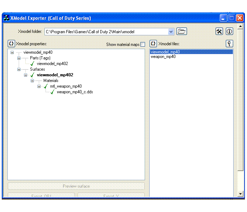Collapse the Parts (Tags) node
This screenshot has width=247, height=212.
point(19,58)
